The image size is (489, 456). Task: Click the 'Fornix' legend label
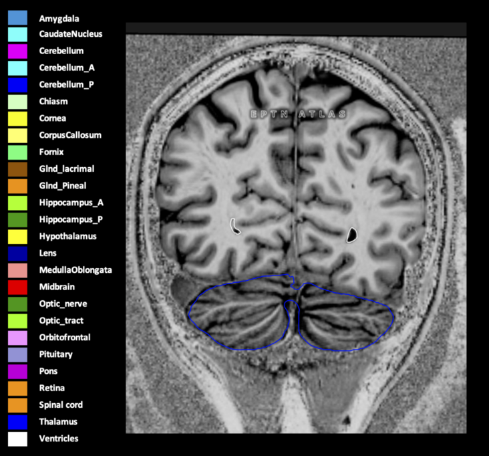[x=51, y=152]
